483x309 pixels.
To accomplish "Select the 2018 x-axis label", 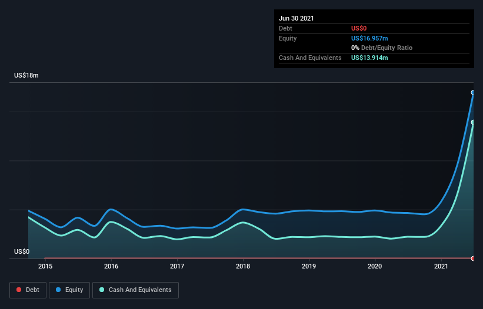I will [x=243, y=266].
